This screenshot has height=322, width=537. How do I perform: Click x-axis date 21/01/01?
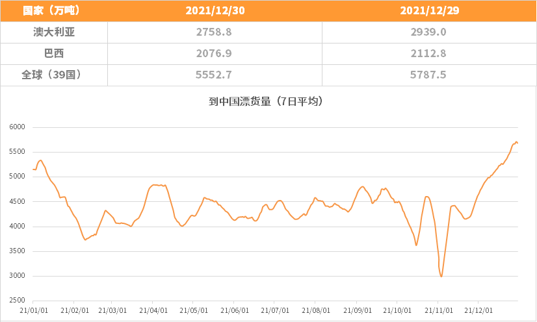coord(34,310)
